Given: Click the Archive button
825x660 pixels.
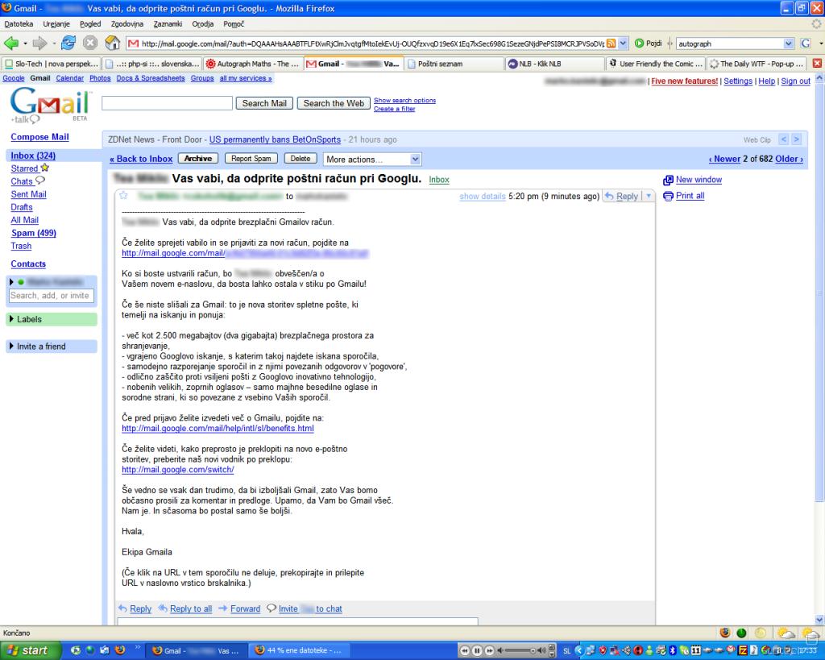Looking at the screenshot, I should (x=197, y=159).
